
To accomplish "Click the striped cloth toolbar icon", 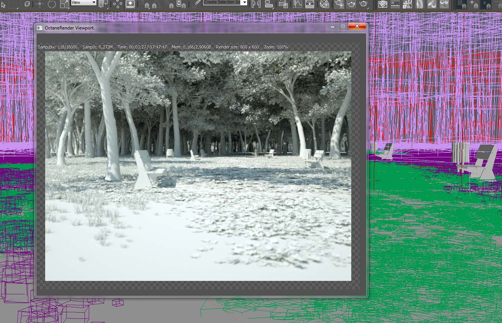I will (x=420, y=4).
